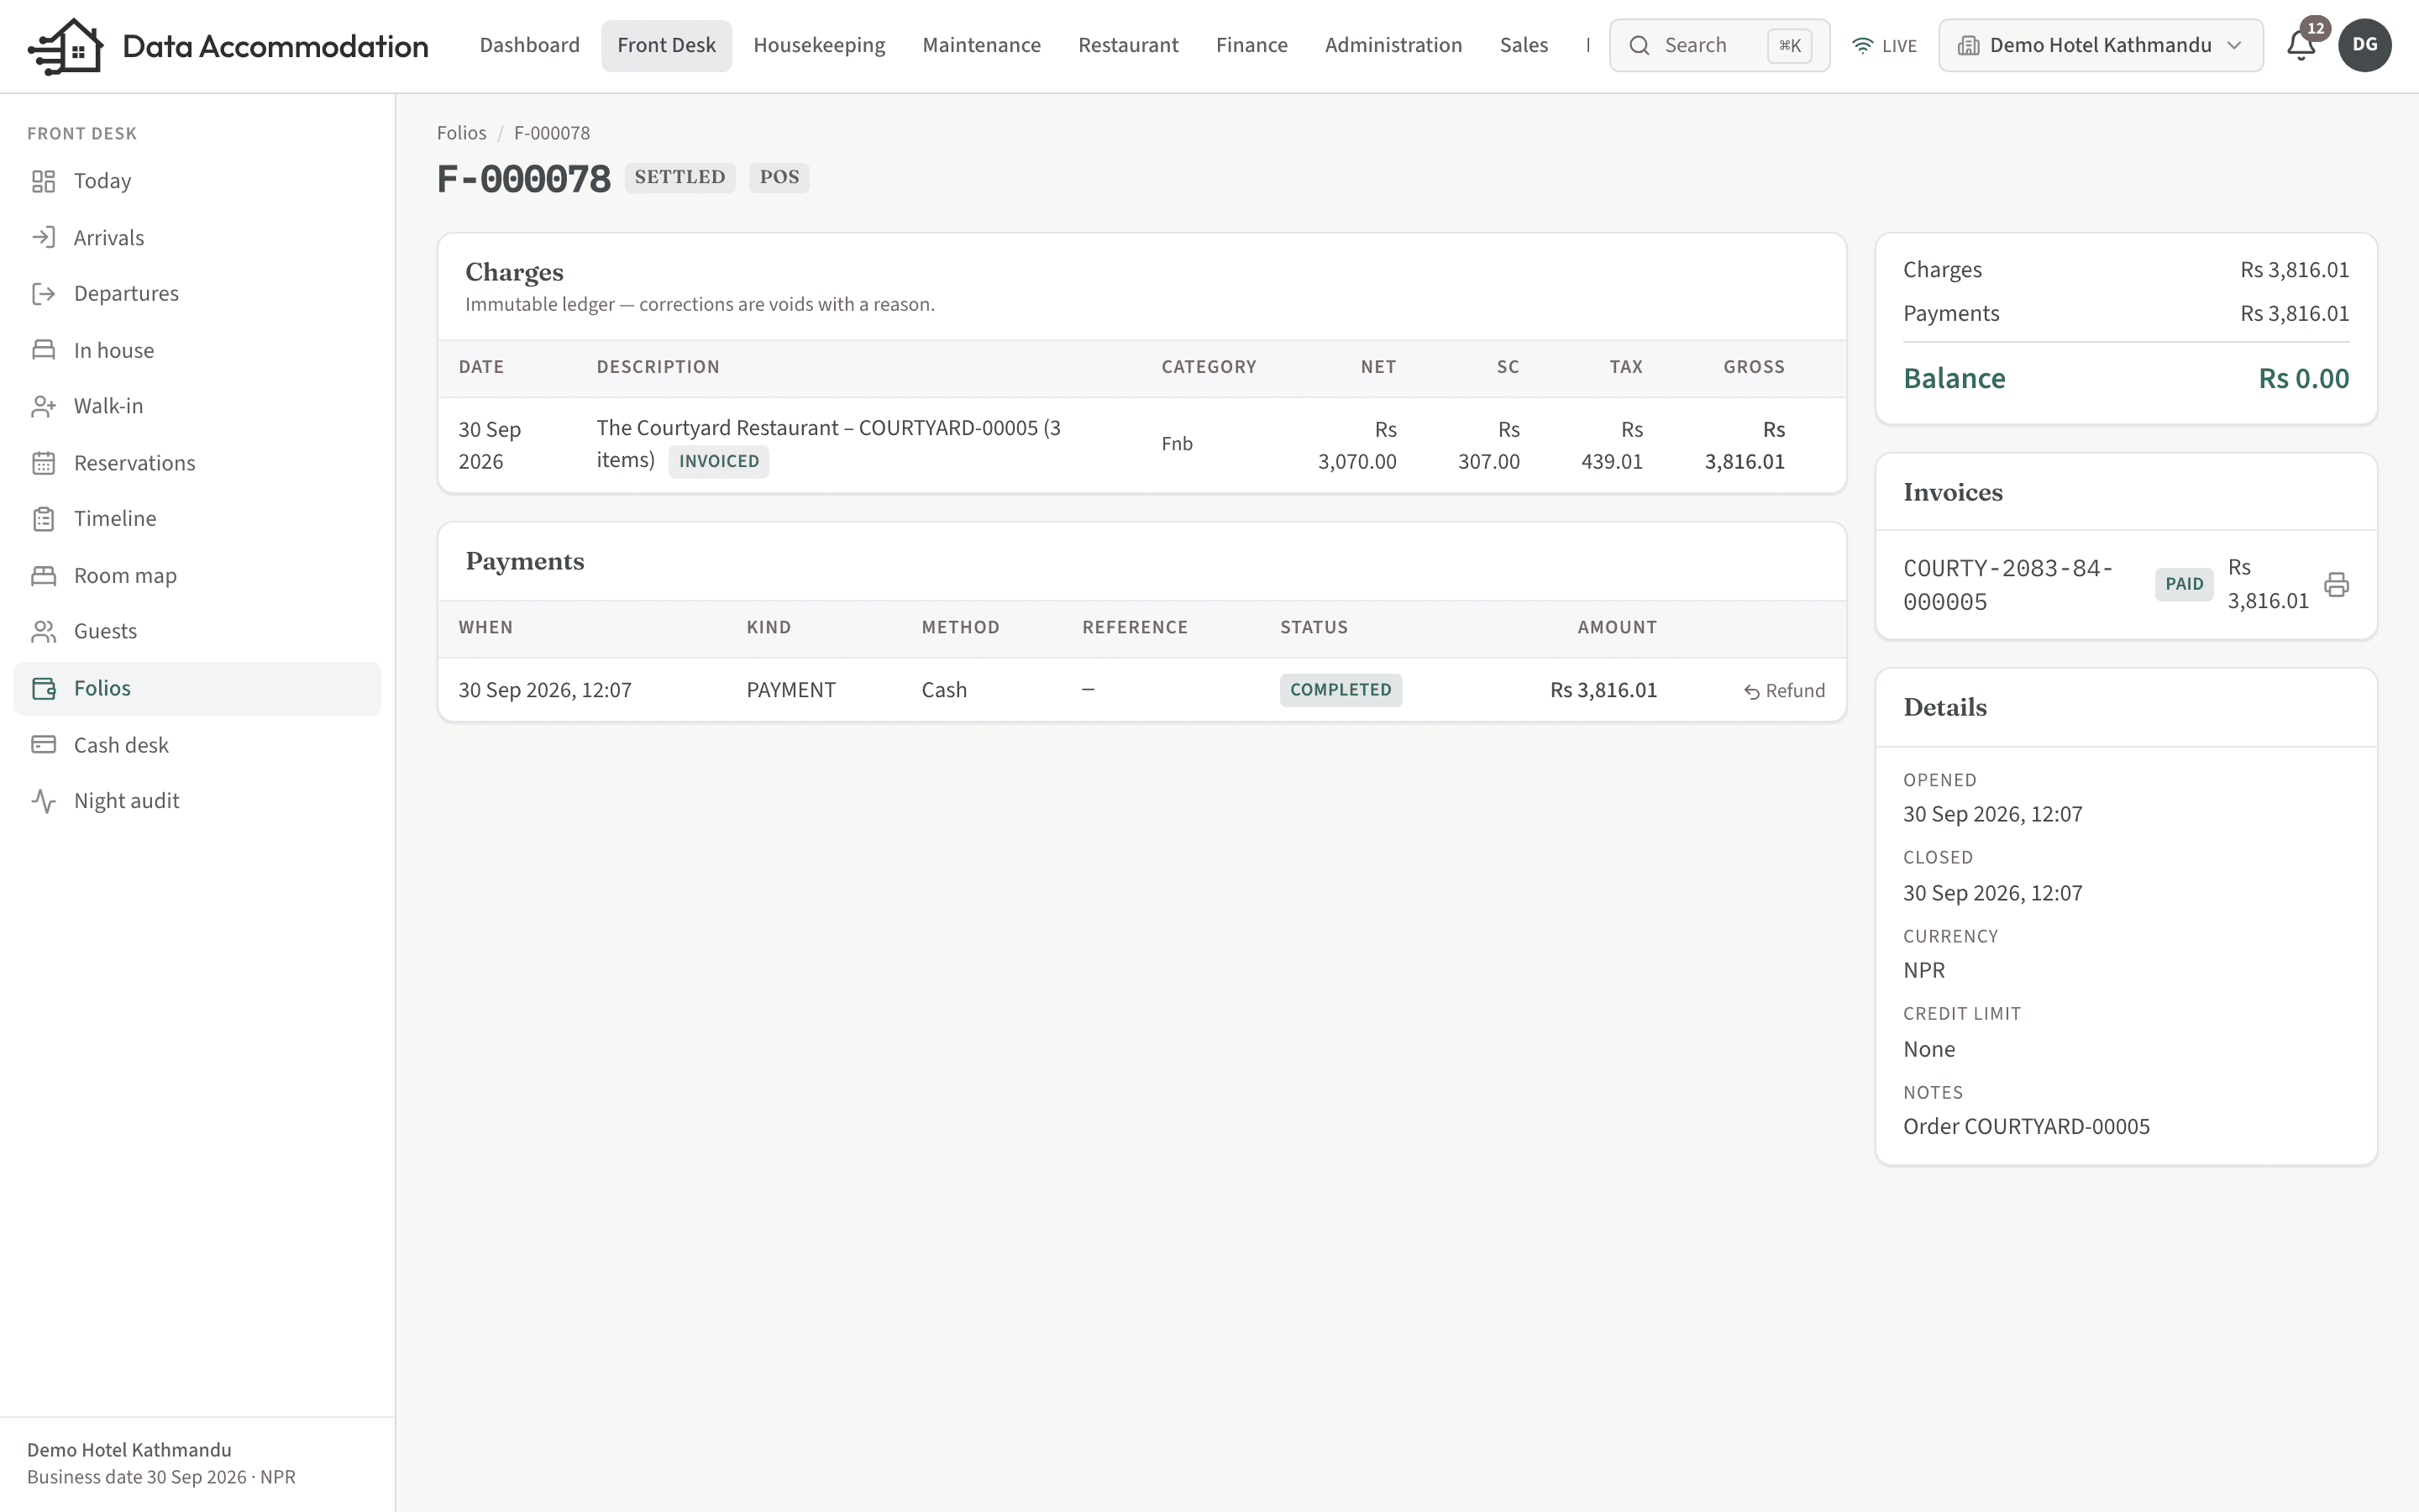Click the Today grid icon in sidebar

(43, 181)
